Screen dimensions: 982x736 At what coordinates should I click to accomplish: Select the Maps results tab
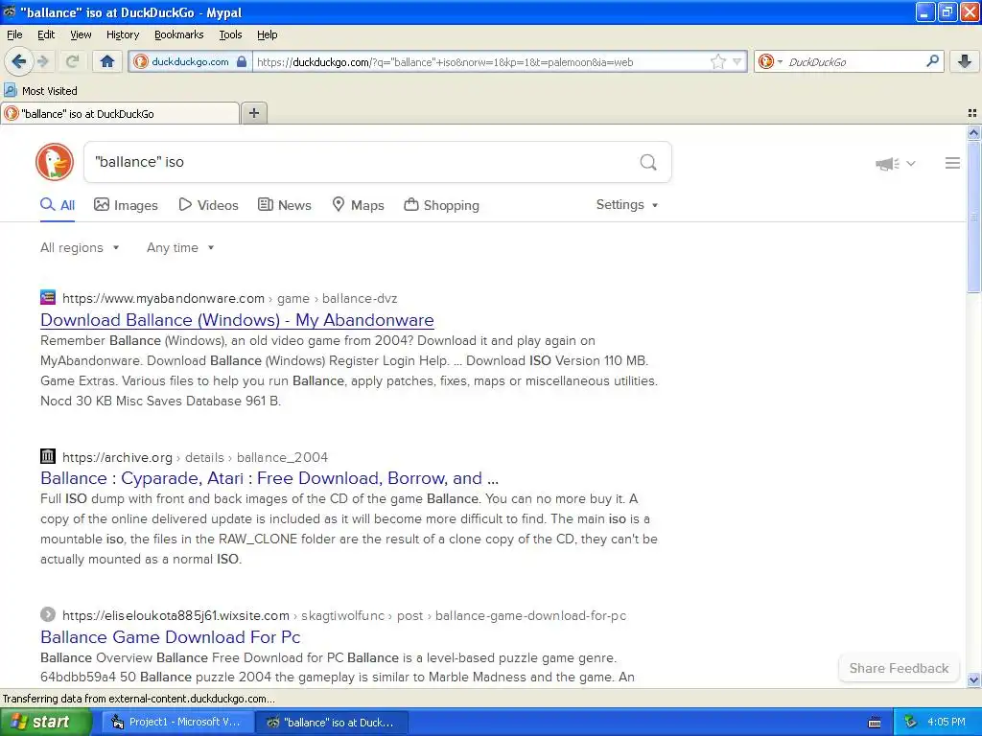(358, 205)
